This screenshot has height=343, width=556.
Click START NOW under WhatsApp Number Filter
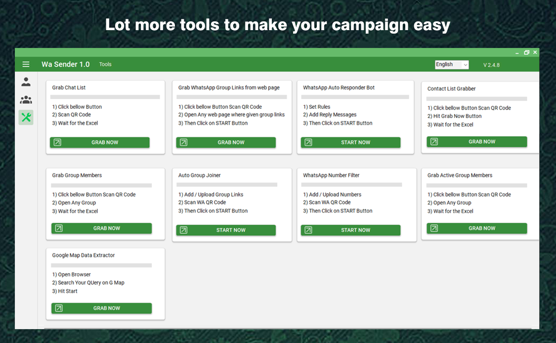(351, 230)
